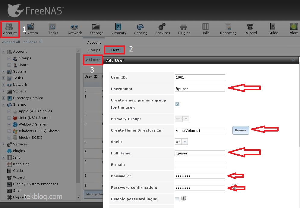
Task: Switch to the Users tab
Action: (x=114, y=50)
